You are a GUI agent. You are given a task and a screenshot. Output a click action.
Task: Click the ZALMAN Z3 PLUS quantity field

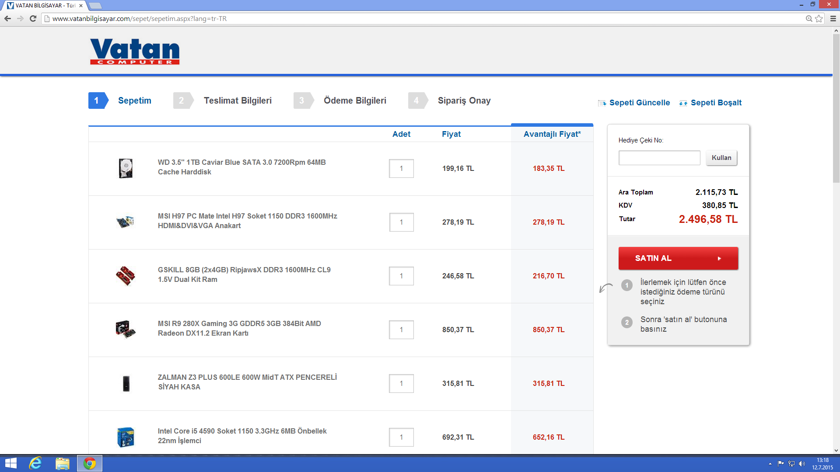[x=401, y=383]
